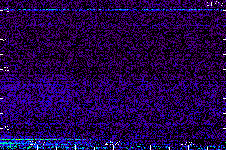
Task: Click the 23:50 time label
Action: tap(188, 143)
